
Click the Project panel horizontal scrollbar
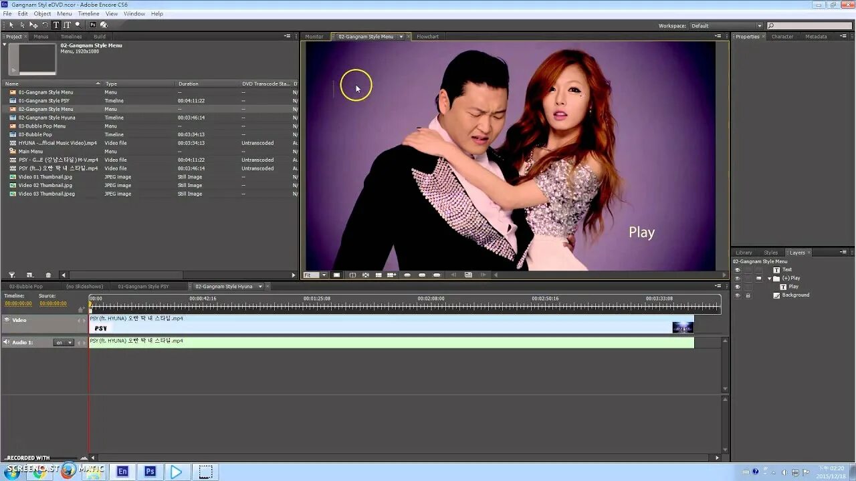[x=126, y=275]
